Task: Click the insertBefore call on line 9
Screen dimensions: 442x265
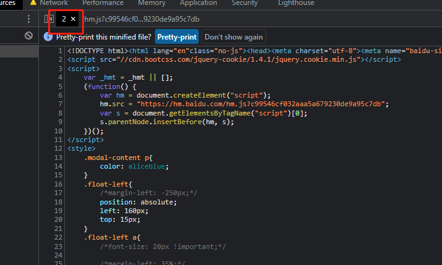Action: coord(177,122)
